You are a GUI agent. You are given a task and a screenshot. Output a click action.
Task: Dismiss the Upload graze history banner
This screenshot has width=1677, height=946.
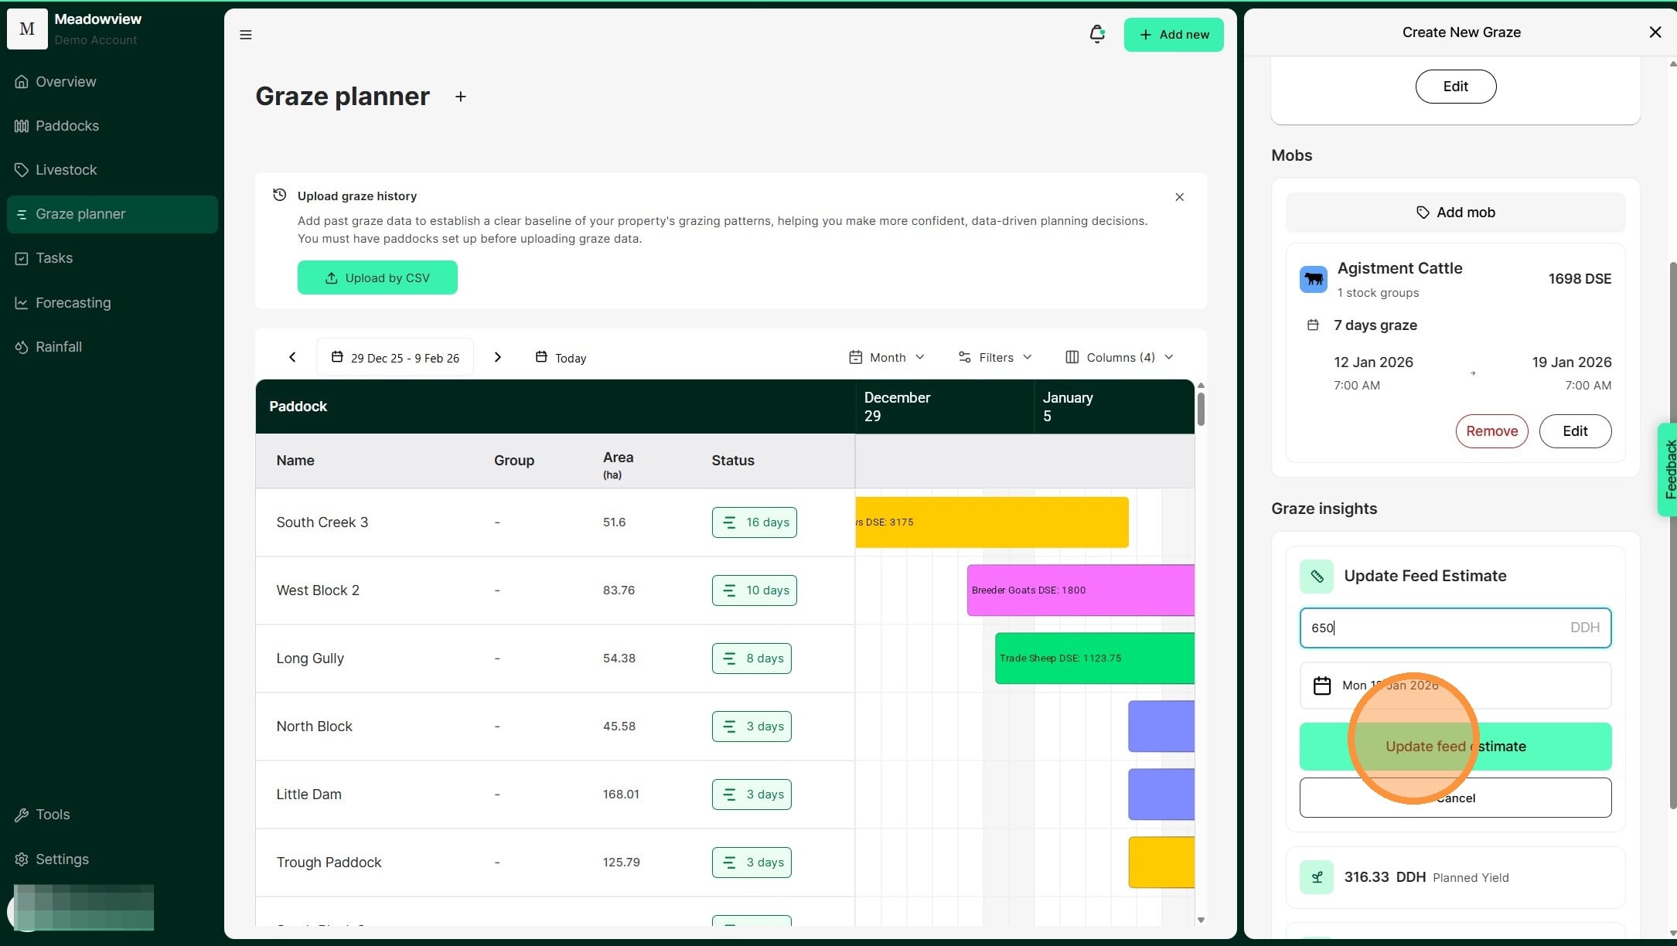pos(1179,197)
